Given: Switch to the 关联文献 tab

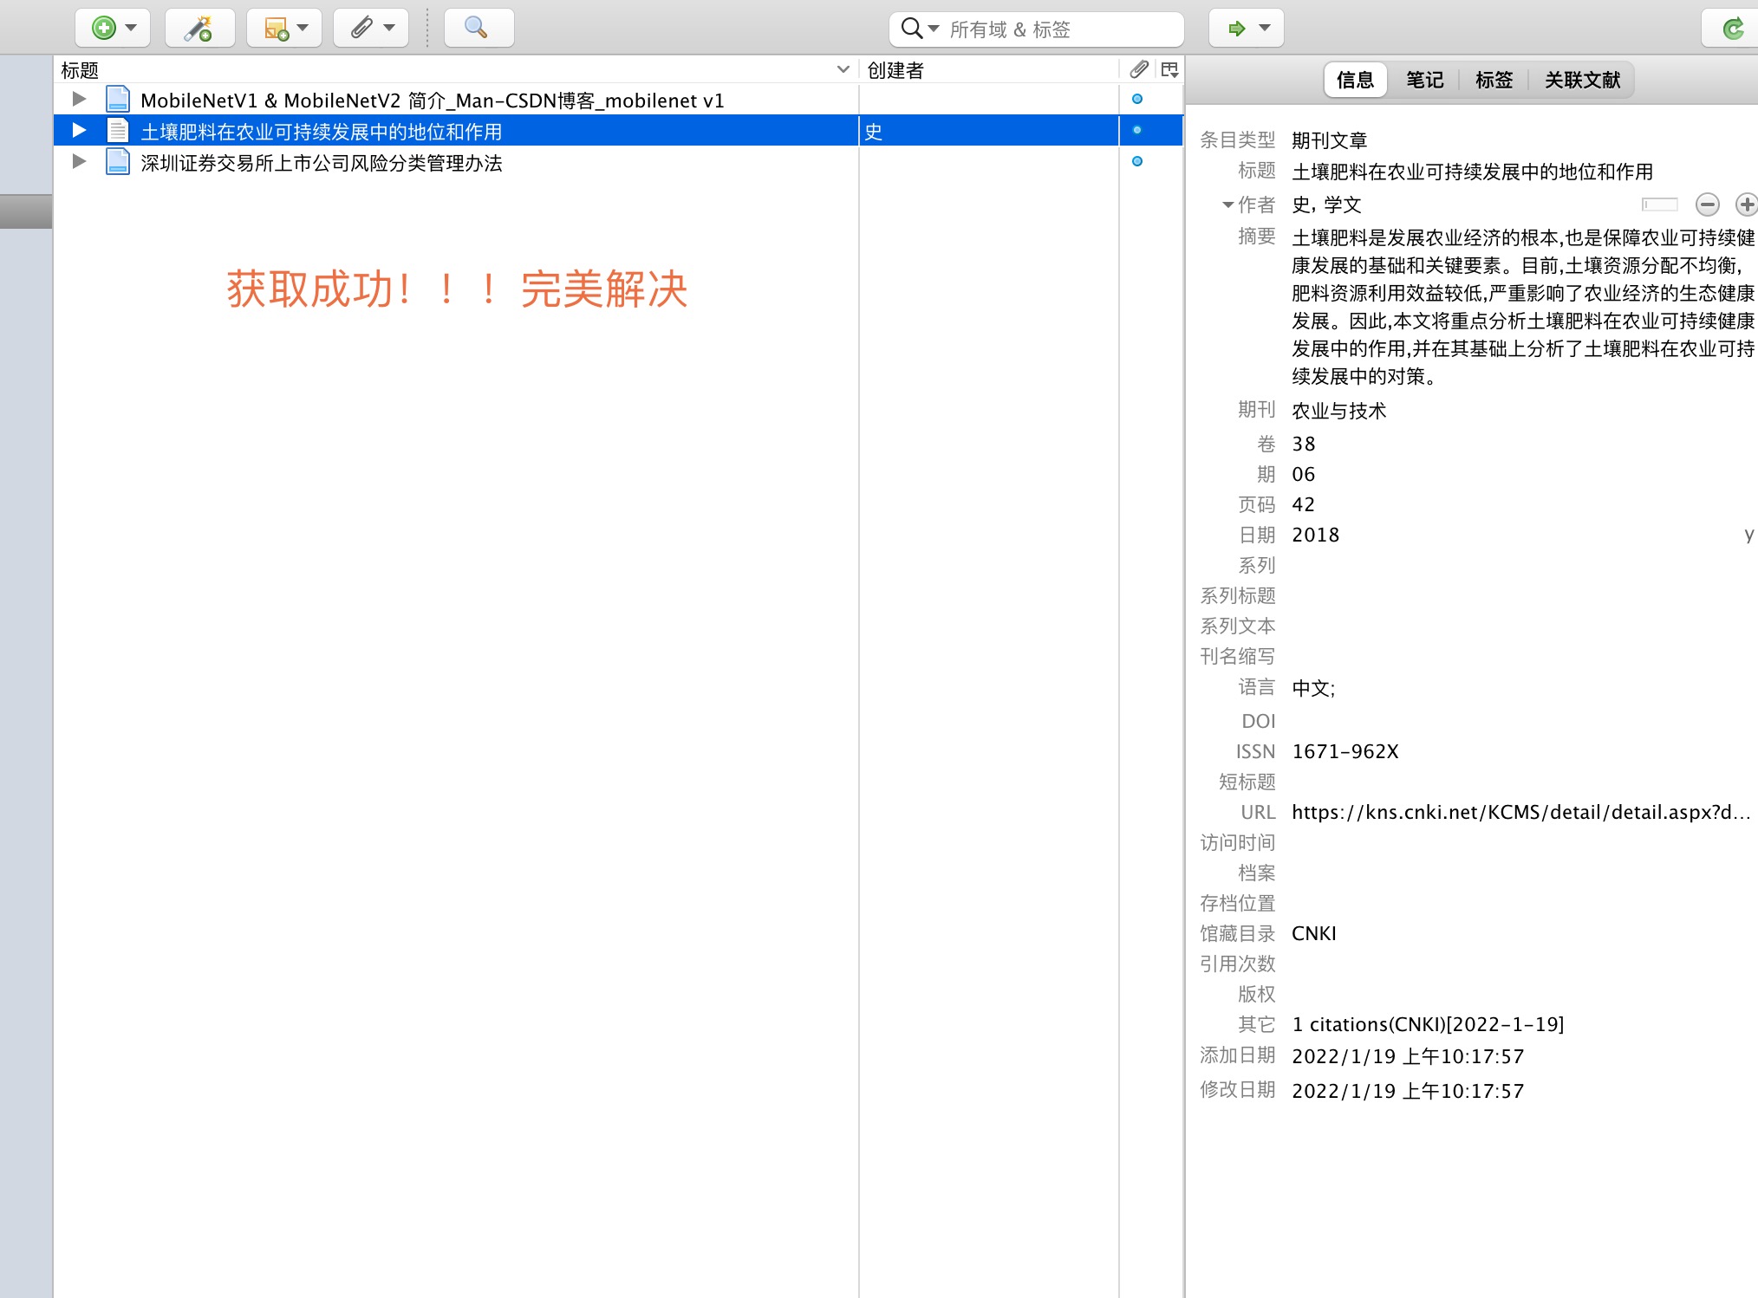Looking at the screenshot, I should click(x=1581, y=81).
